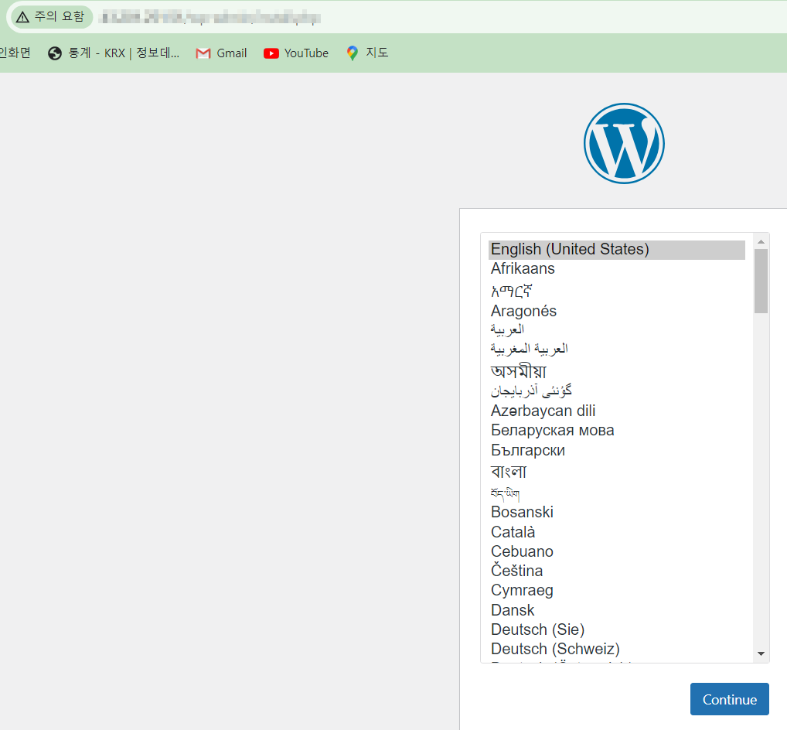Select العربية المغربية Moroccan Arabic option

(x=616, y=349)
